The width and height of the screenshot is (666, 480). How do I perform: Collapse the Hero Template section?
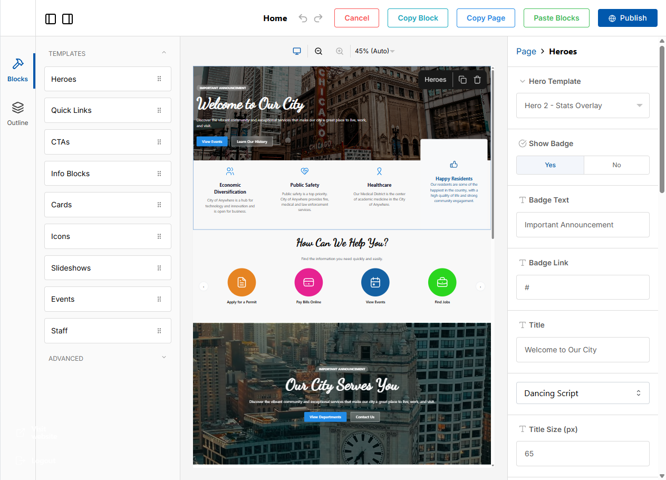click(x=523, y=81)
